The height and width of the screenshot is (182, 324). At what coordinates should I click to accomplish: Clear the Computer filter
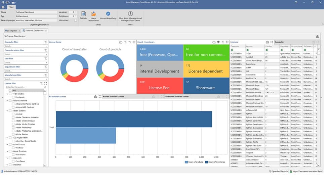tap(46, 42)
